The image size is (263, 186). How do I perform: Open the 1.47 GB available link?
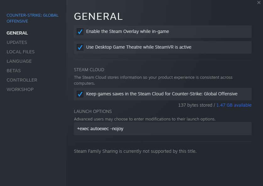(x=234, y=105)
